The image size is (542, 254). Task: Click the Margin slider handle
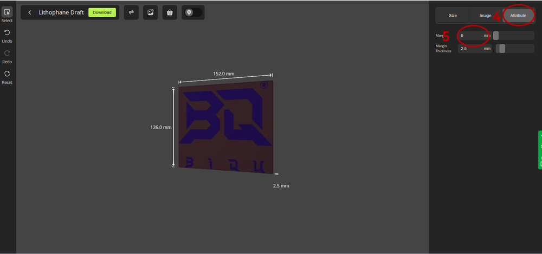point(496,36)
